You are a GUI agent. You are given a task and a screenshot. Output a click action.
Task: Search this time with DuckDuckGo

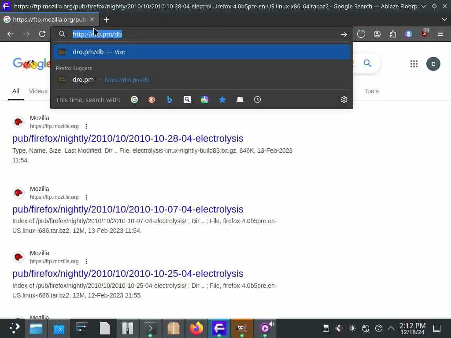coord(152,99)
